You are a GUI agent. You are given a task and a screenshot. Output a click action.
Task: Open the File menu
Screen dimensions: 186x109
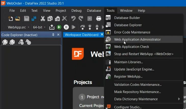(12, 10)
